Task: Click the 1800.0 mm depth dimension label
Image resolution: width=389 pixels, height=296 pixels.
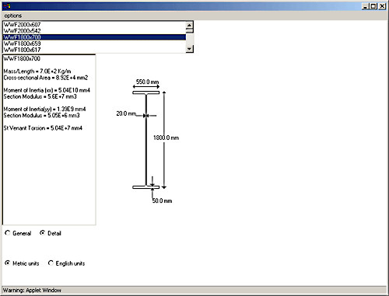Action: pos(166,138)
